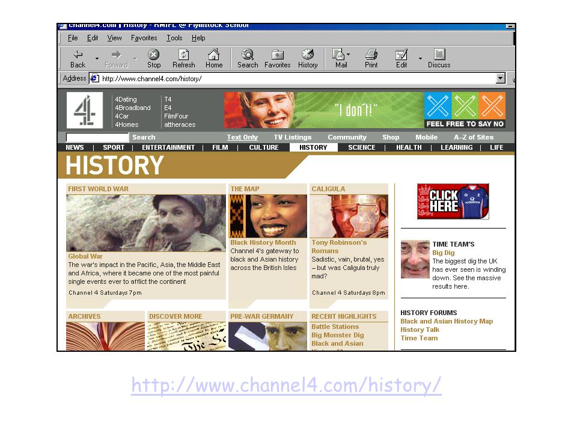This screenshot has width=577, height=433.
Task: Click the Address bar URL field
Action: 298,78
